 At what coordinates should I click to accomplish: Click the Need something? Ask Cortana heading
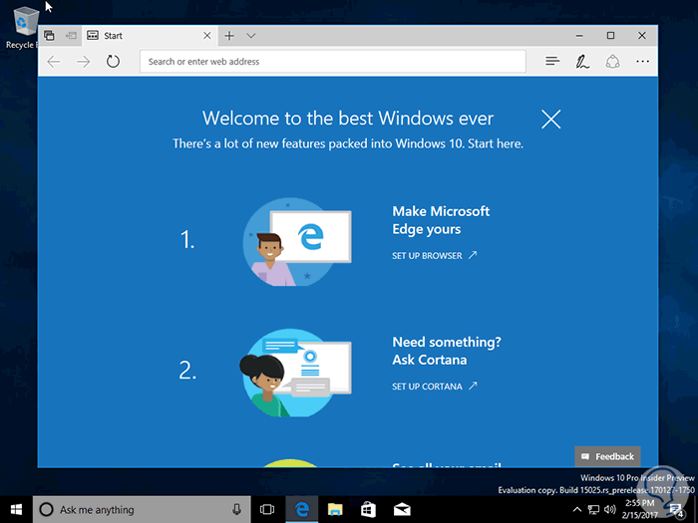click(447, 351)
